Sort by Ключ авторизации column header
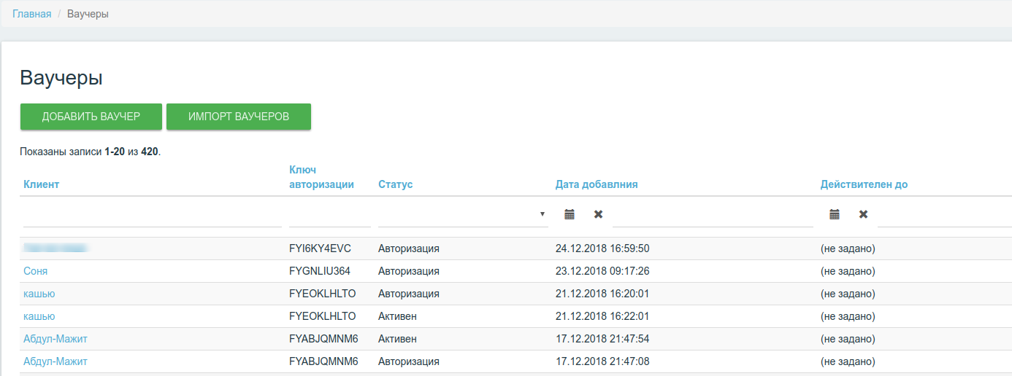Image resolution: width=1012 pixels, height=376 pixels. pos(321,177)
